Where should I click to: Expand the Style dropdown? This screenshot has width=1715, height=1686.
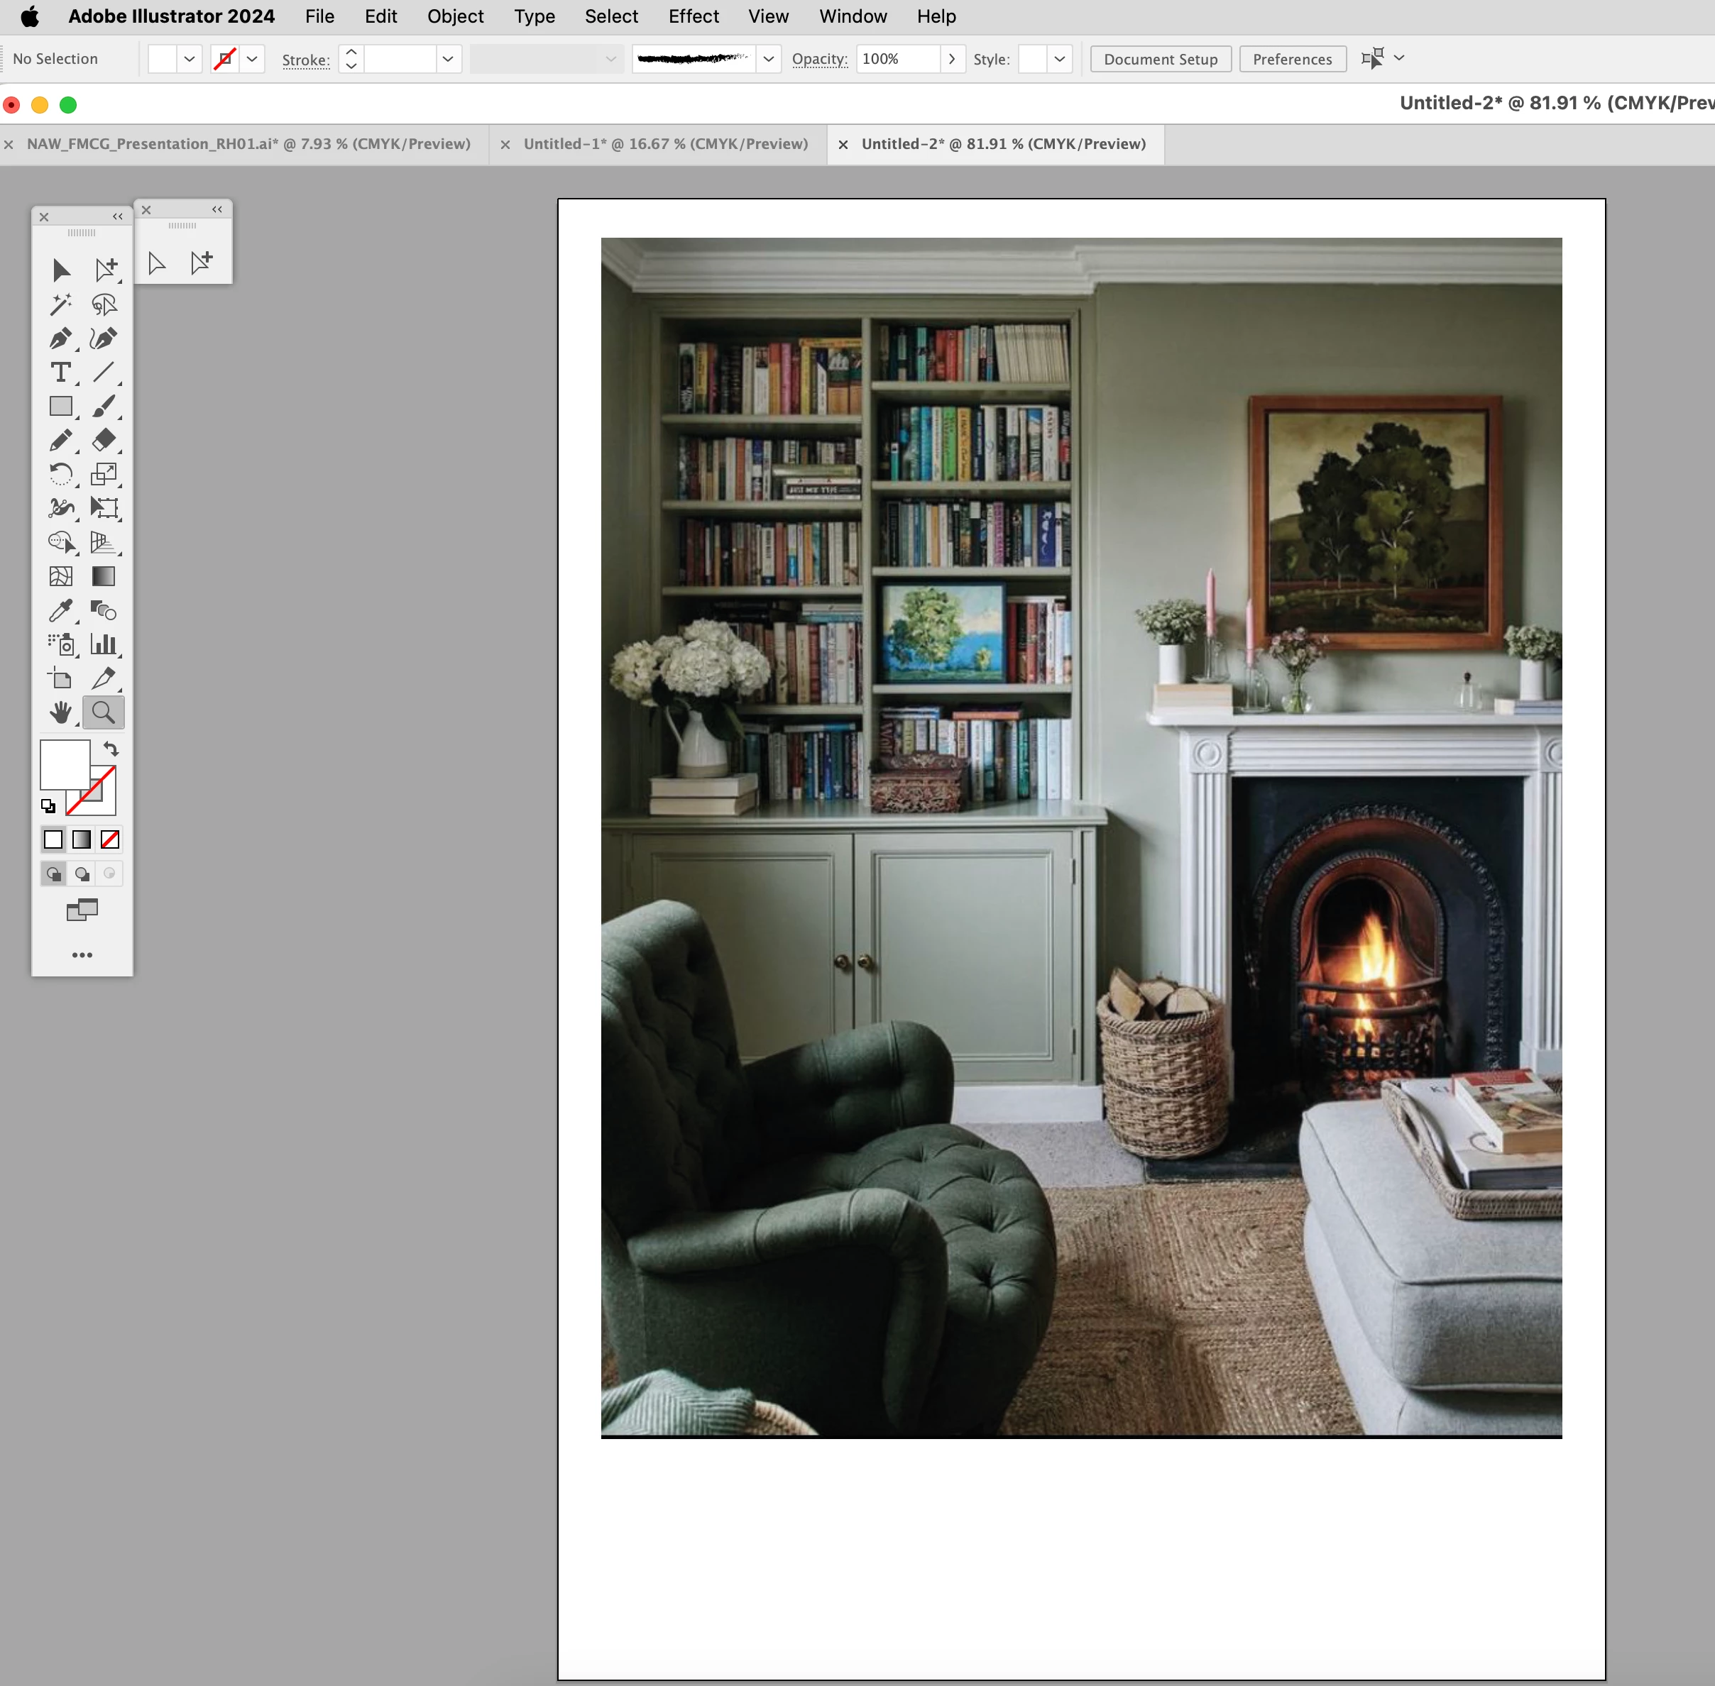(1060, 60)
